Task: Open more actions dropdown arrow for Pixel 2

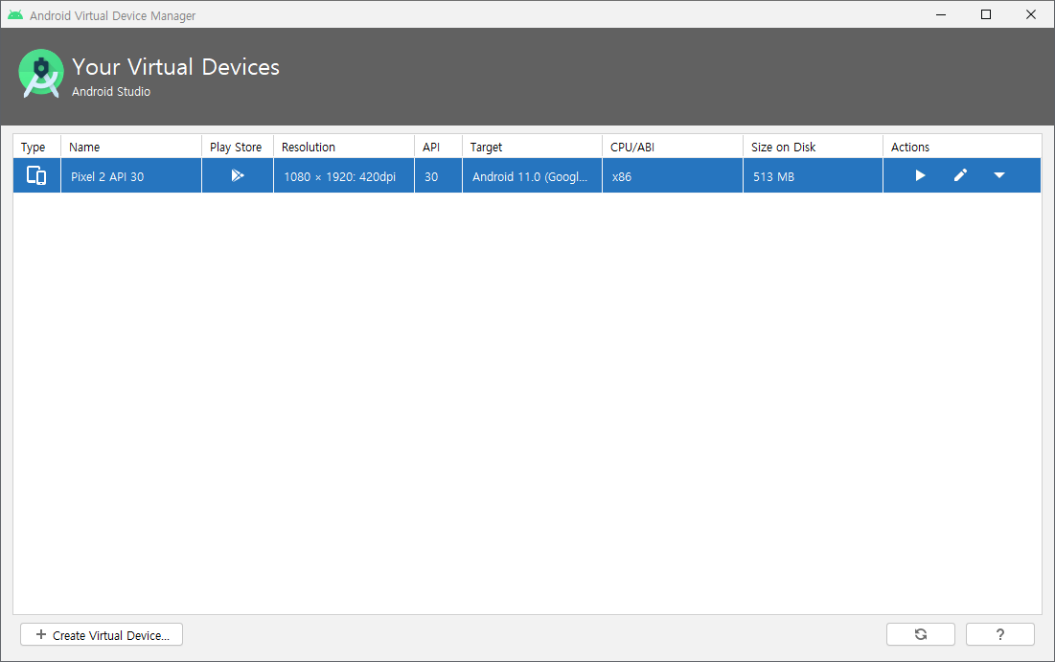Action: click(x=999, y=175)
